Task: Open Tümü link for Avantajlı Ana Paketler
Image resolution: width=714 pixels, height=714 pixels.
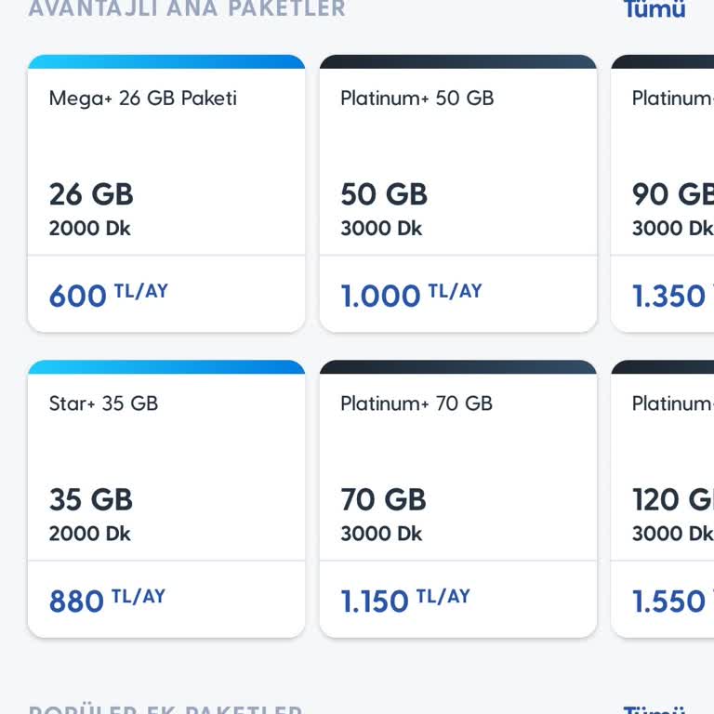Action: (x=654, y=9)
